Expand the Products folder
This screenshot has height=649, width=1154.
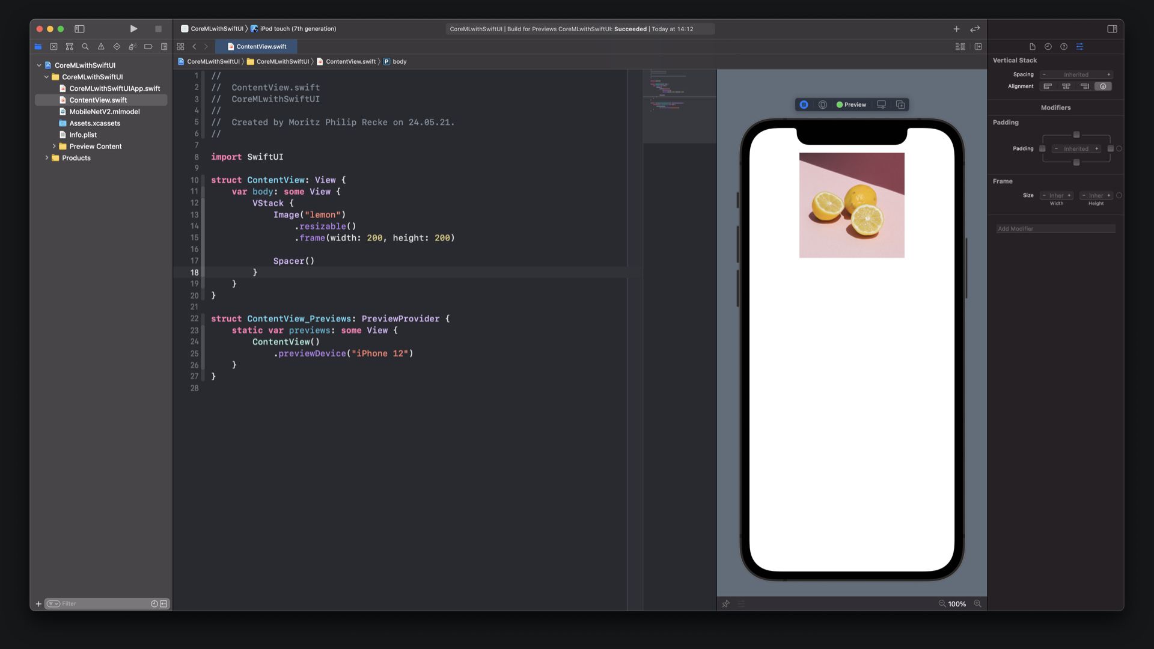pos(47,158)
